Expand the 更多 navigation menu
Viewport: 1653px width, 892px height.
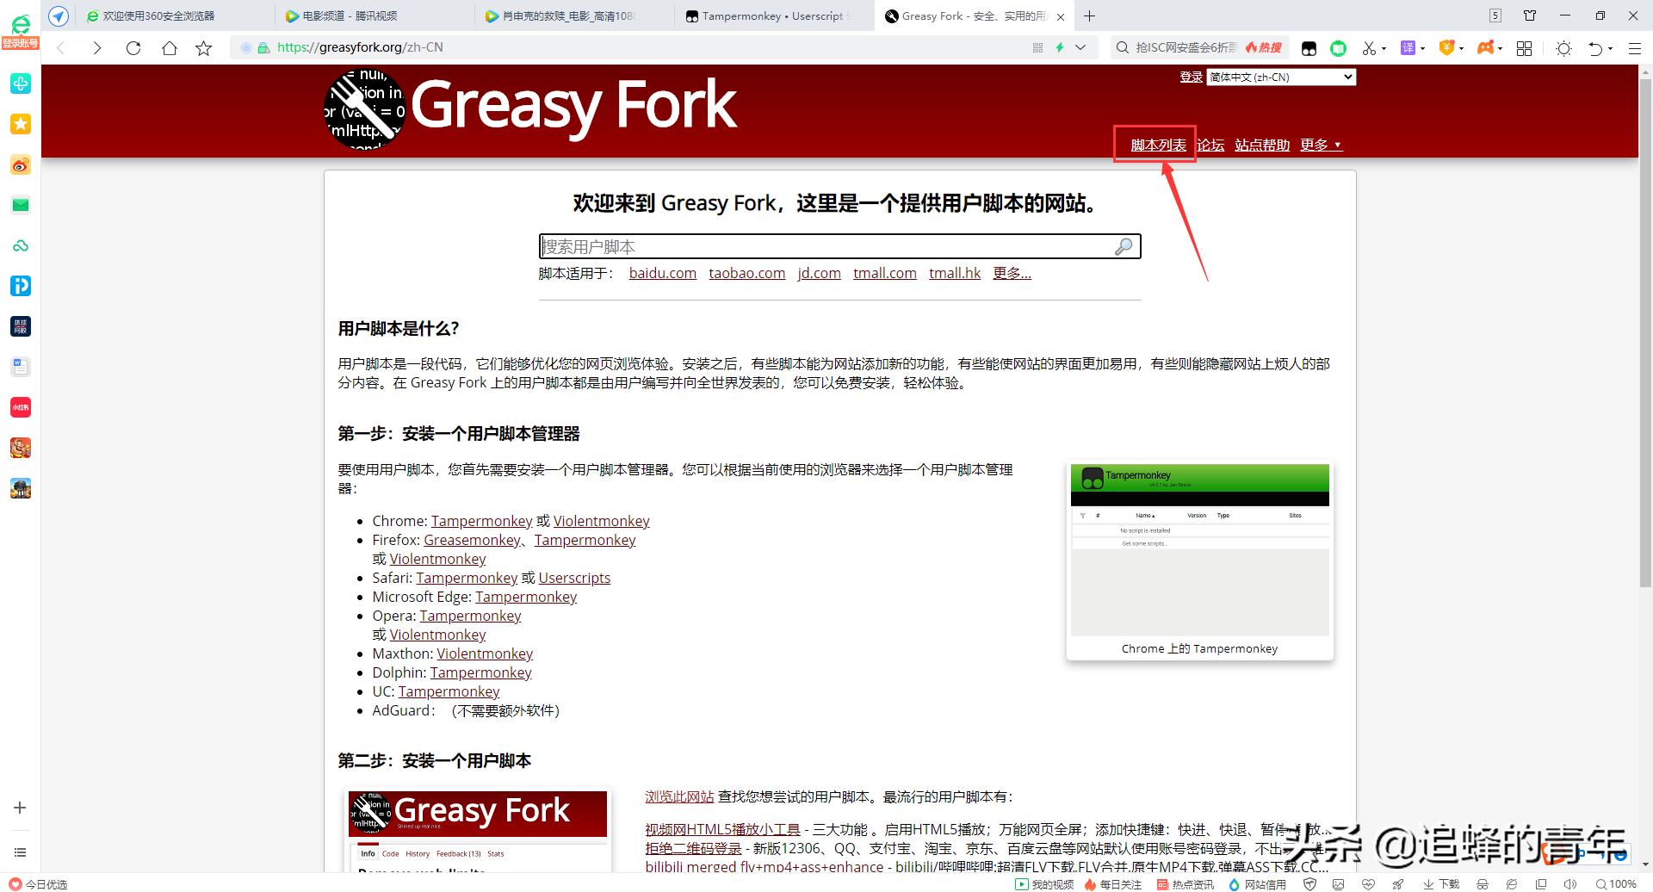click(x=1321, y=145)
